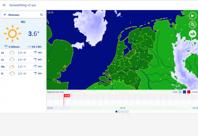This screenshot has width=198, height=136.
Task: Click the umbrella icon in Zo row
Action: tap(35, 60)
